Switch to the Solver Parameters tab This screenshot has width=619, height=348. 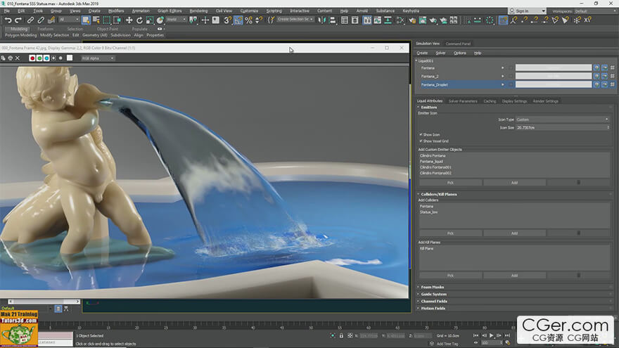(463, 101)
